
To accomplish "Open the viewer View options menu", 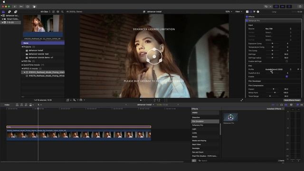I will click(x=238, y=11).
